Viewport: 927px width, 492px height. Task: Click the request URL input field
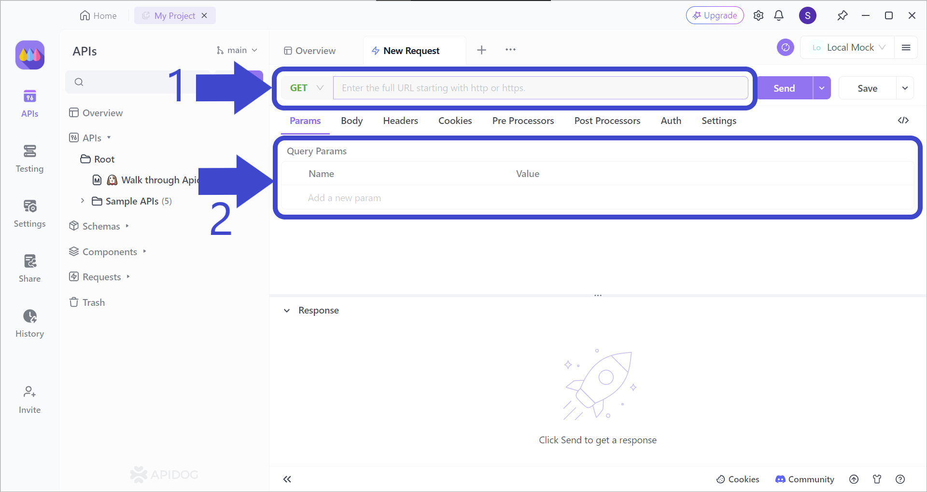[x=540, y=88]
